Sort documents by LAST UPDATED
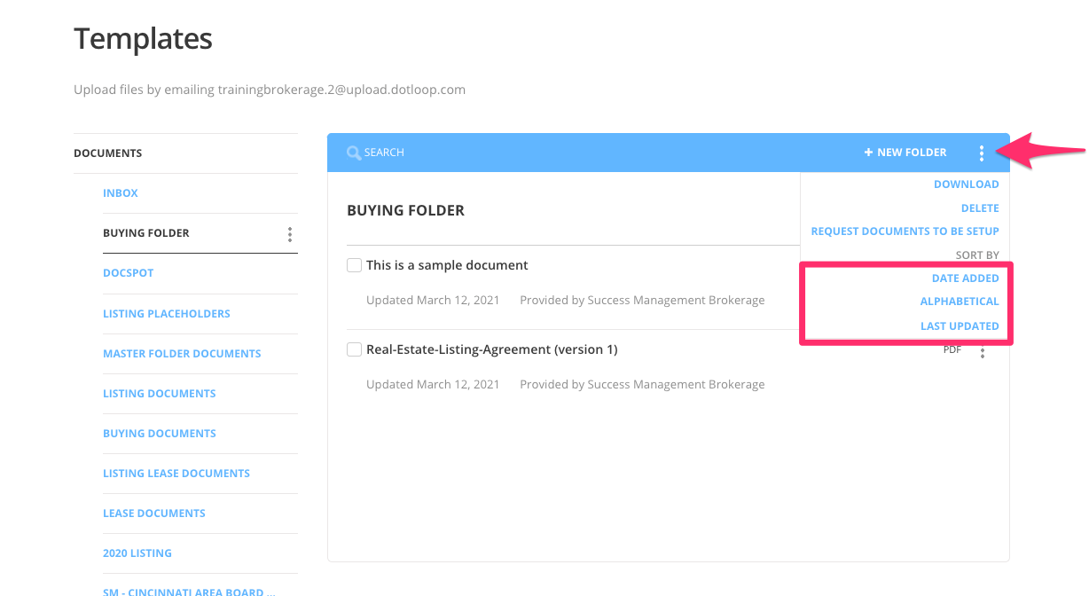This screenshot has width=1089, height=596. pyautogui.click(x=960, y=325)
